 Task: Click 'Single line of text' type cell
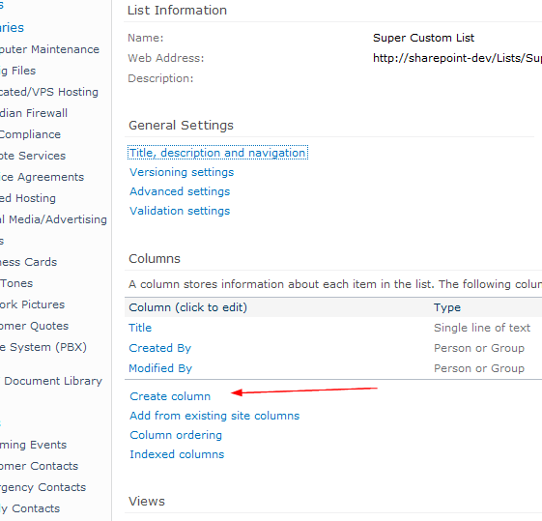point(482,328)
